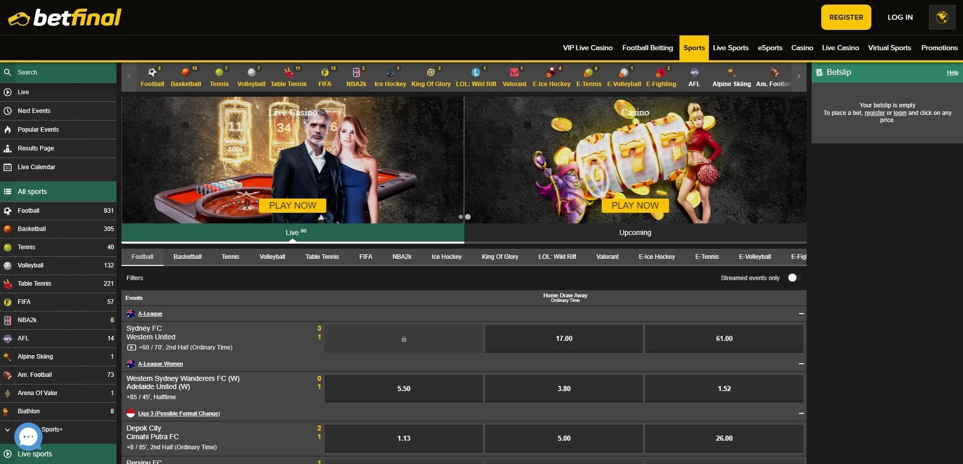
Task: Open the Live Casino menu item
Action: point(840,48)
